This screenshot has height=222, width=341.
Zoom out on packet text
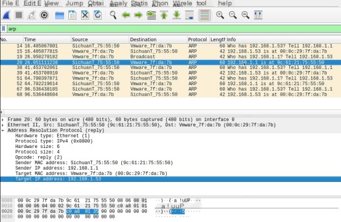tap(233, 15)
